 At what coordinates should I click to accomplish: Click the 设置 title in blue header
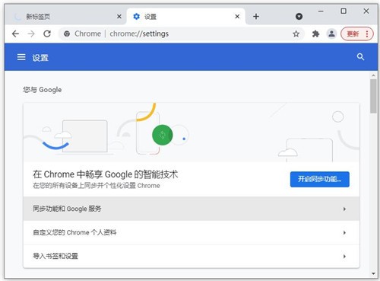tap(40, 58)
